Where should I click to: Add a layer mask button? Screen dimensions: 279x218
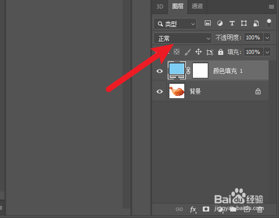click(x=206, y=209)
